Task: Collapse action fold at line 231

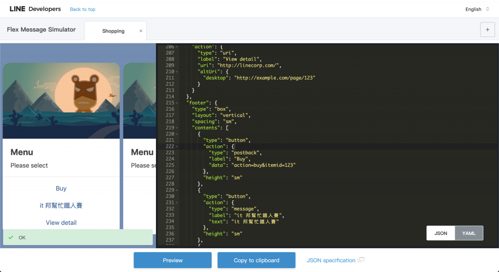Action: tap(177, 203)
